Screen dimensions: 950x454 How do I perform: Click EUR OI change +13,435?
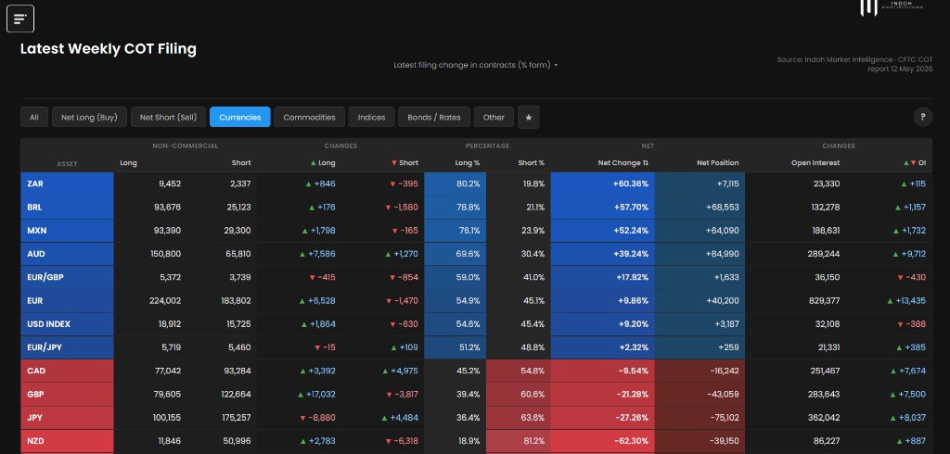click(906, 301)
